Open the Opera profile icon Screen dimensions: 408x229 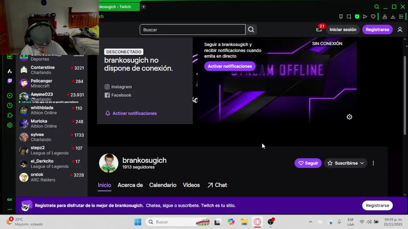pos(385,17)
